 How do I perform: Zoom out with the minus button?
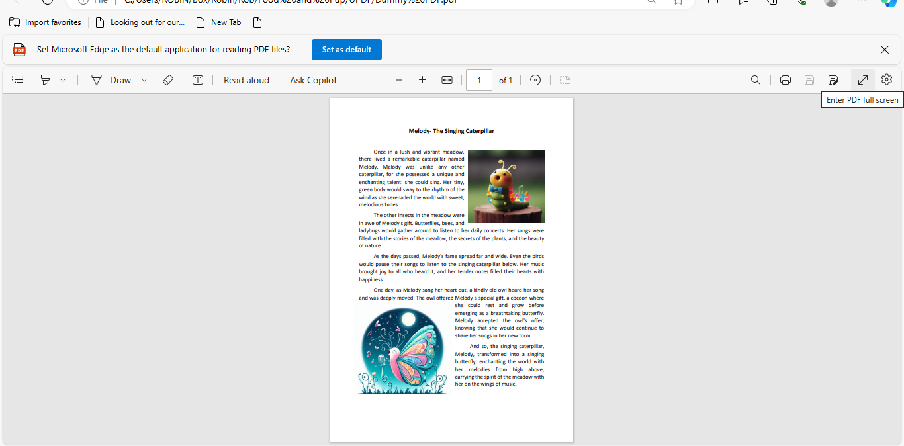(x=399, y=80)
